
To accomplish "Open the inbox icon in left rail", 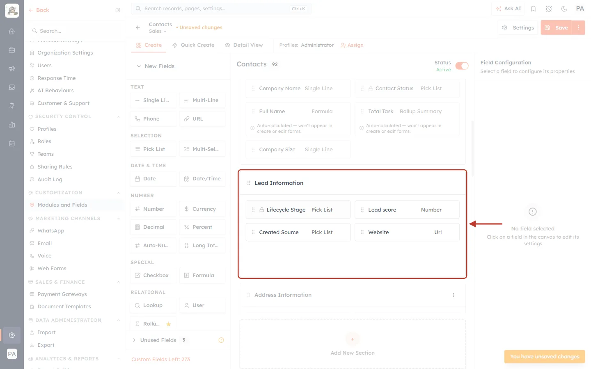I will point(12,87).
